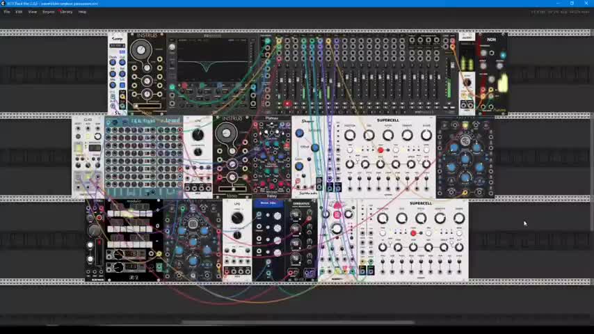594x334 pixels.
Task: Click the big black knob on bottom-row LFO
Action: point(237,218)
